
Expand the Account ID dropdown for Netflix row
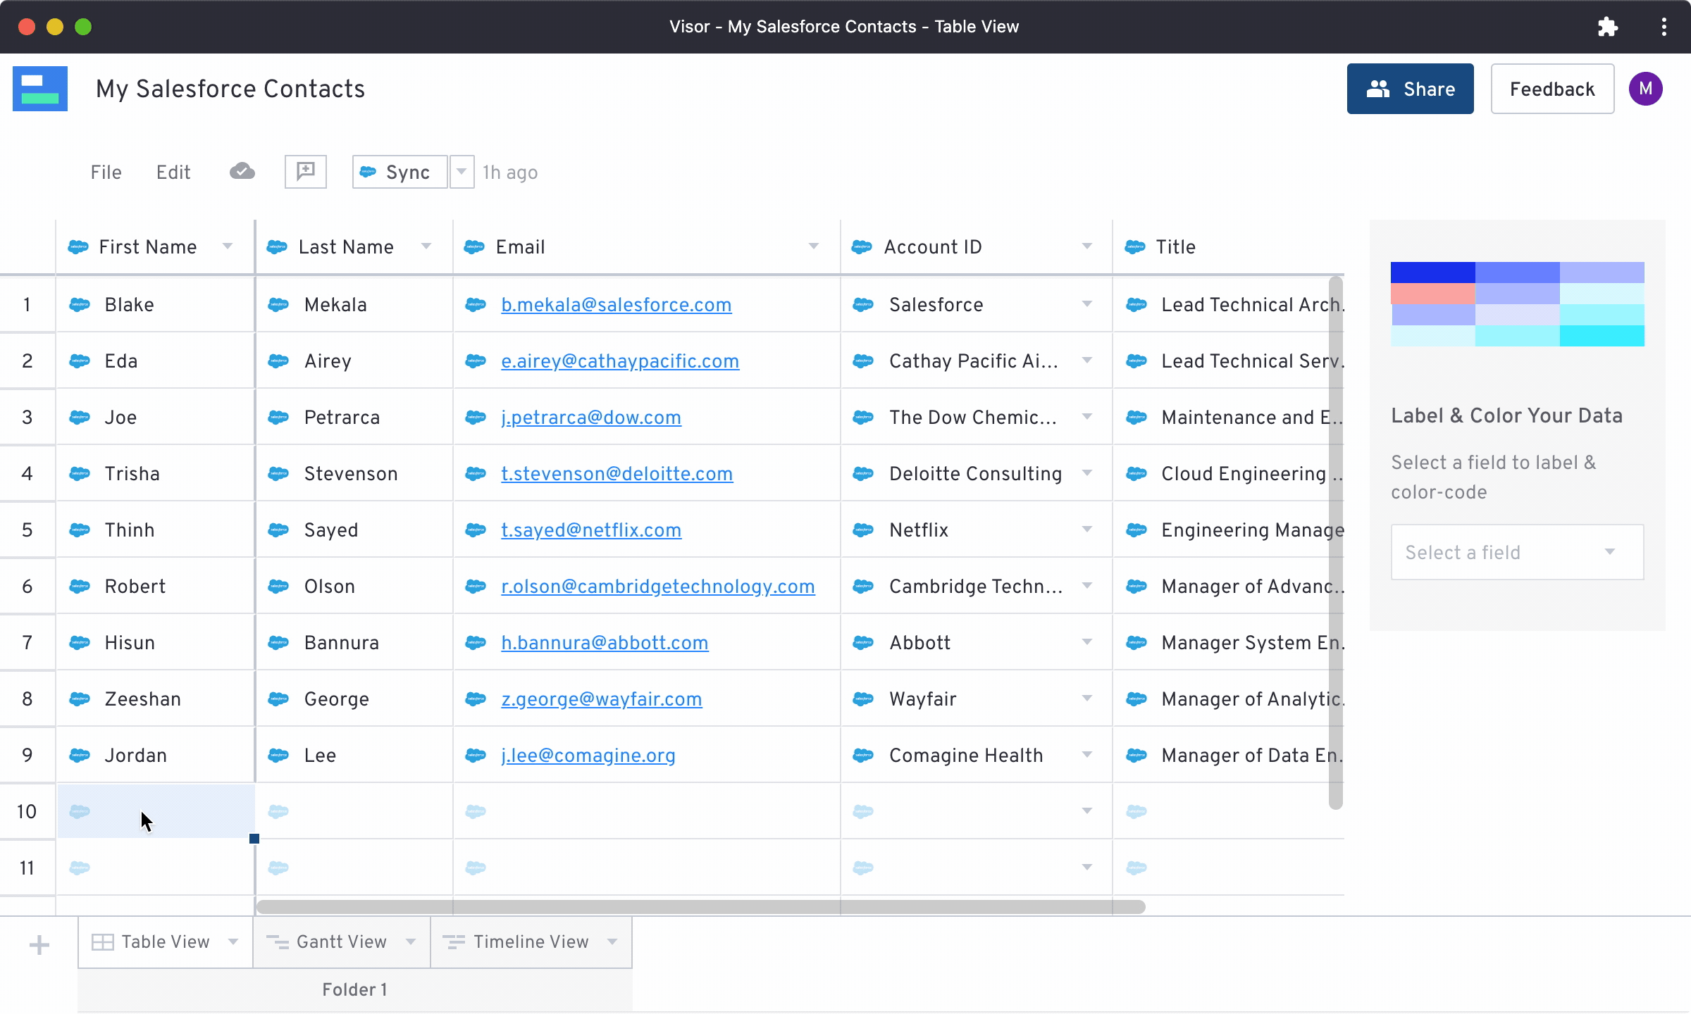click(1087, 530)
